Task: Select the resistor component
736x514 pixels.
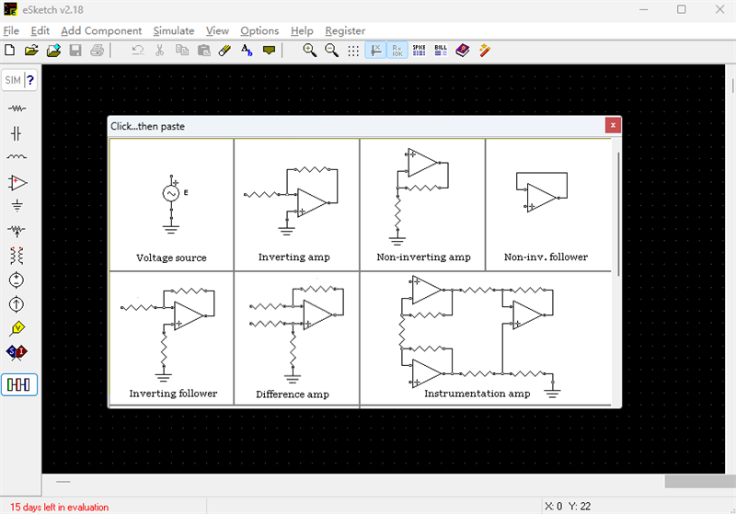Action: [17, 109]
